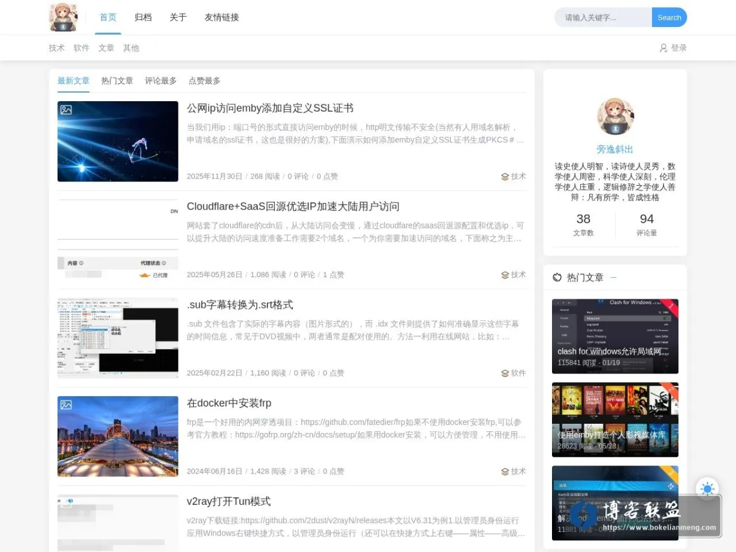Focus the keyword search input field
This screenshot has height=552, width=736.
[x=604, y=17]
